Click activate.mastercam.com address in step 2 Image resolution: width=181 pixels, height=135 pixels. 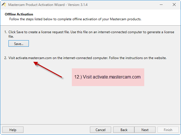tap(34, 58)
